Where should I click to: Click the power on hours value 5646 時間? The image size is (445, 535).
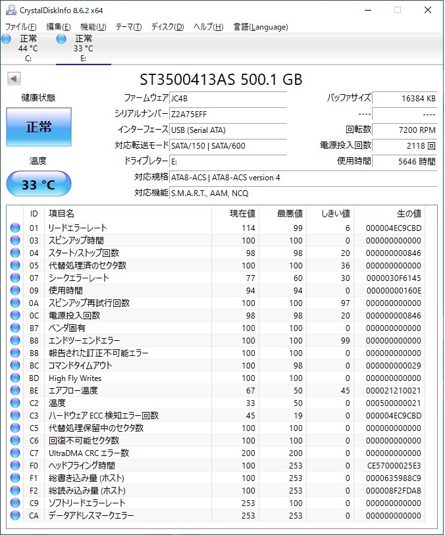(405, 161)
